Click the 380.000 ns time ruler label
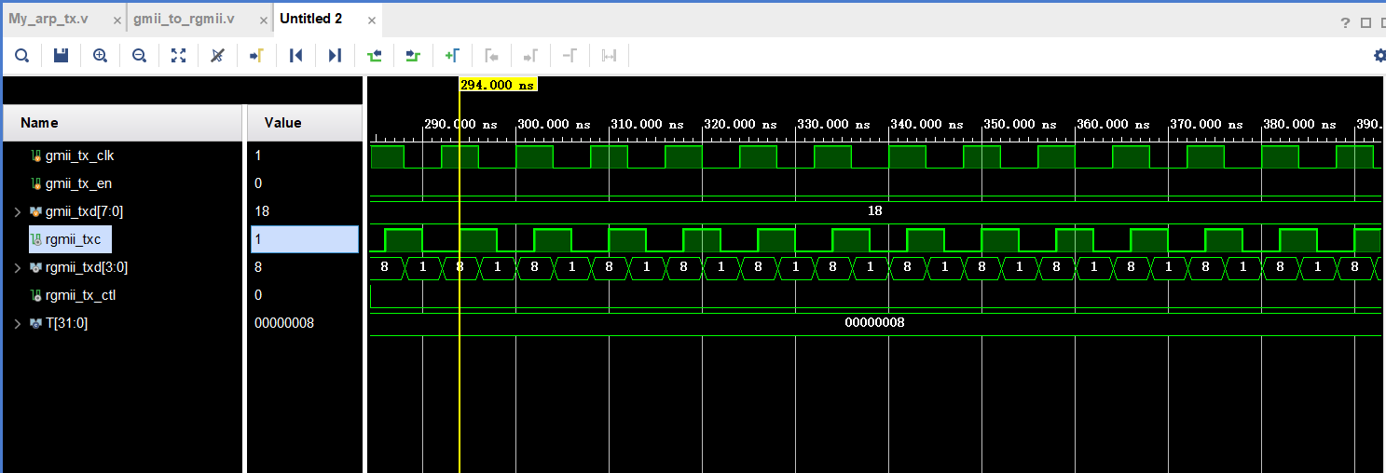 (1299, 124)
